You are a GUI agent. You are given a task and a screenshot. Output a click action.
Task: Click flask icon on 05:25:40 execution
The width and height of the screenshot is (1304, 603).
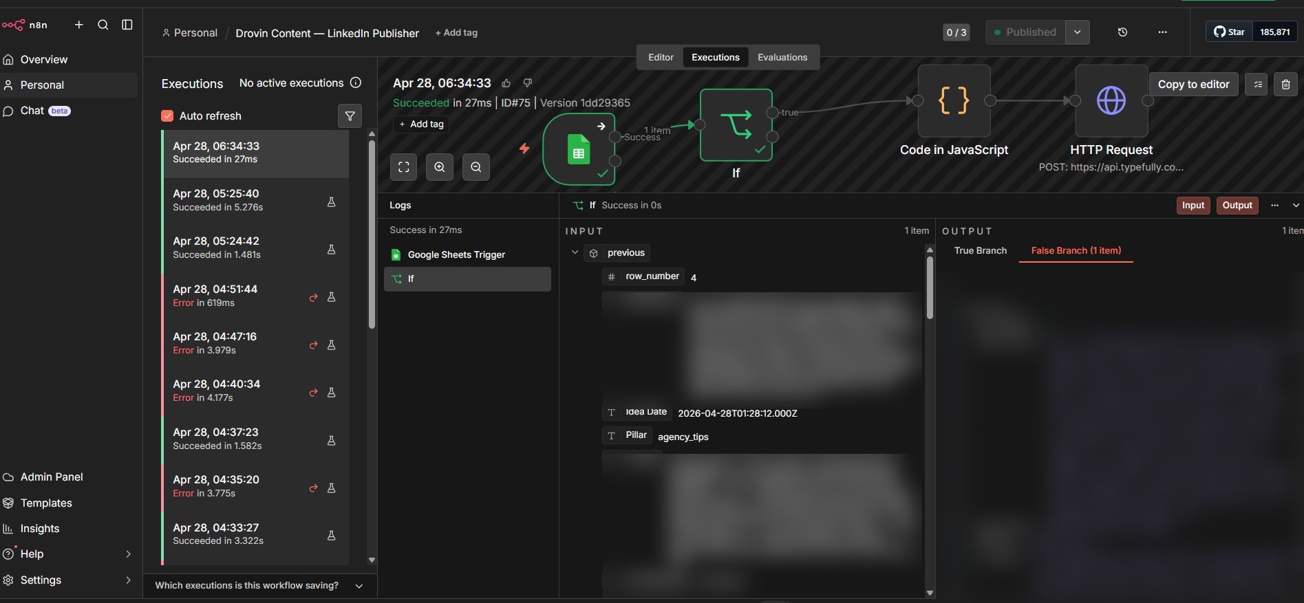[331, 202]
